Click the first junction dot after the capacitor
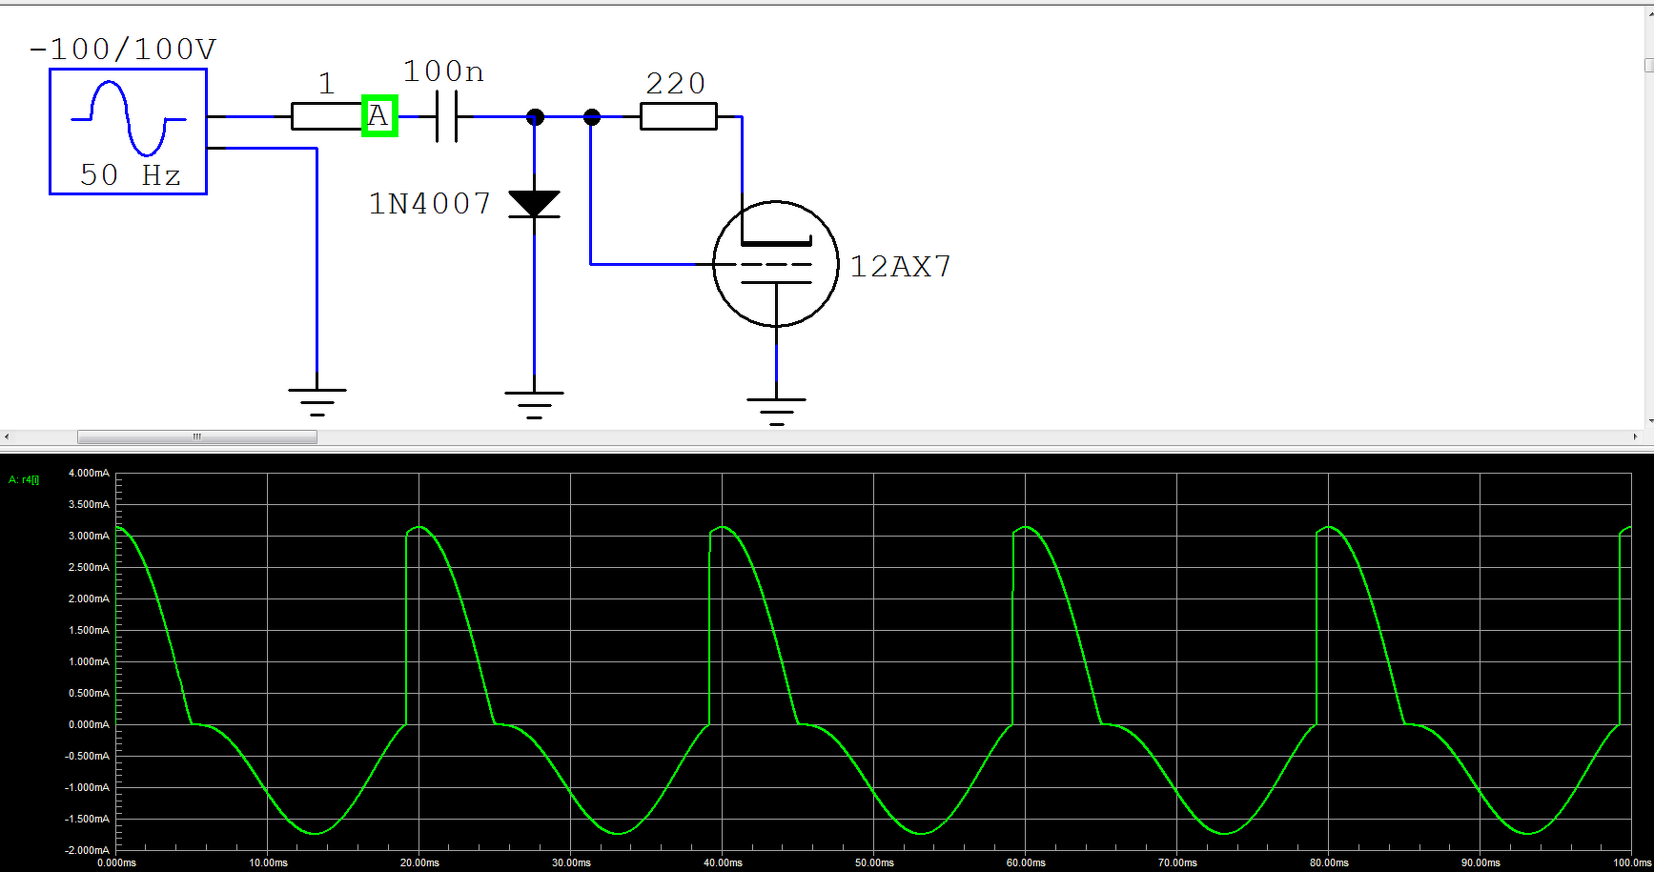Viewport: 1654px width, 872px height. (x=535, y=117)
